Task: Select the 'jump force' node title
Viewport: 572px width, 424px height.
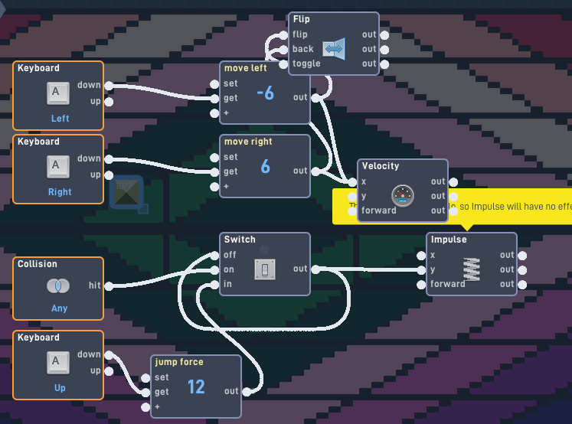Action: (x=179, y=362)
